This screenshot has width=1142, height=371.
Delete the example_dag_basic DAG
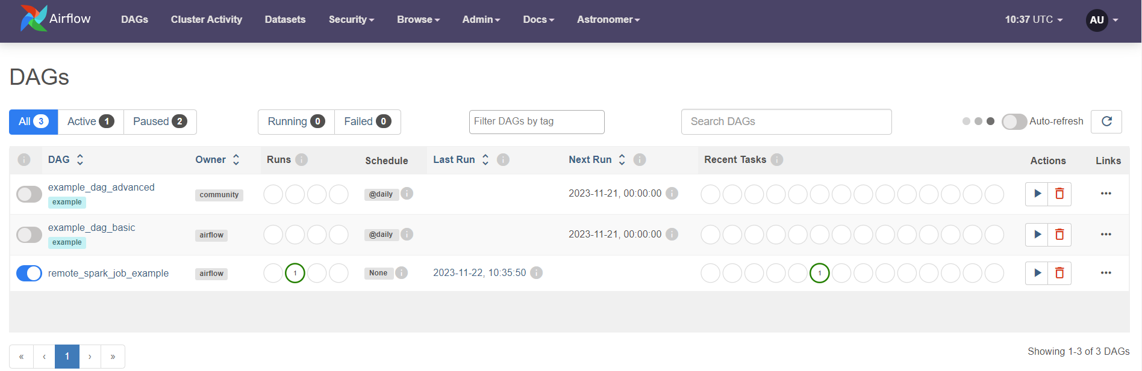(x=1059, y=235)
